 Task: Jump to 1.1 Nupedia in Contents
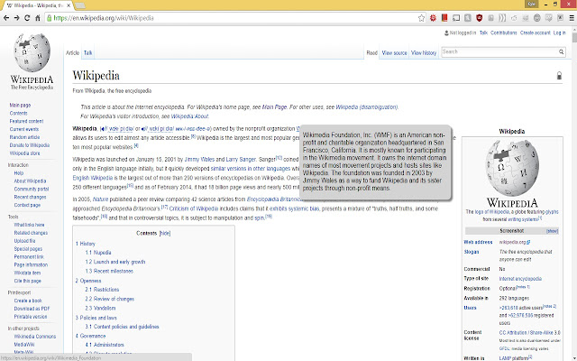(98, 253)
